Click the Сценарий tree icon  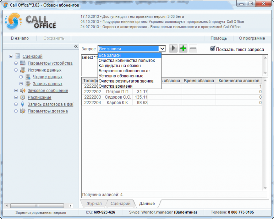coord(18,56)
